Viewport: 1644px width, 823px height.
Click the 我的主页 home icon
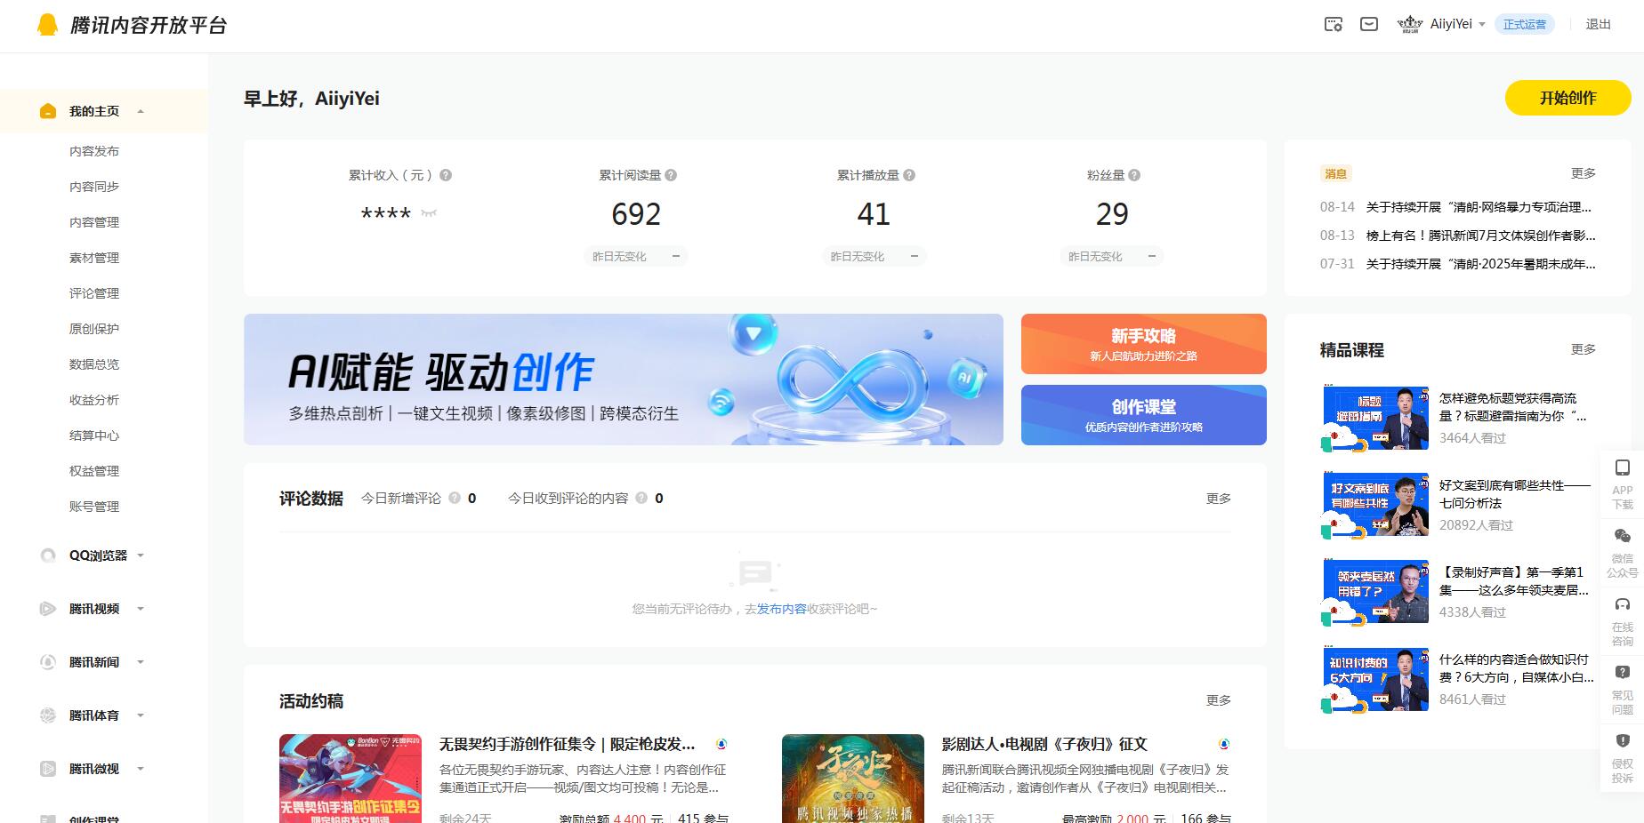coord(48,111)
